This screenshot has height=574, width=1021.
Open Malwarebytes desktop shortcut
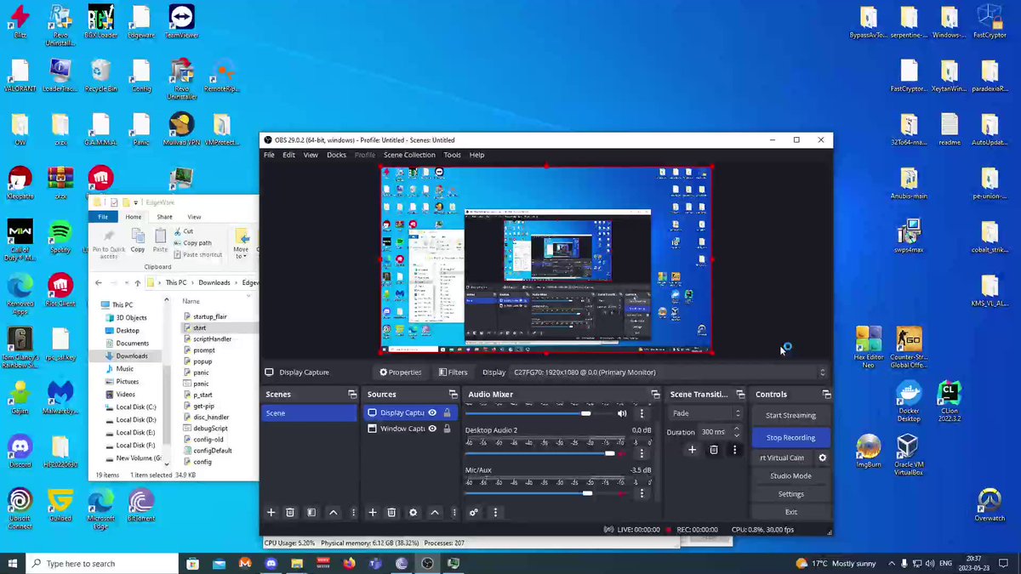[x=60, y=396]
